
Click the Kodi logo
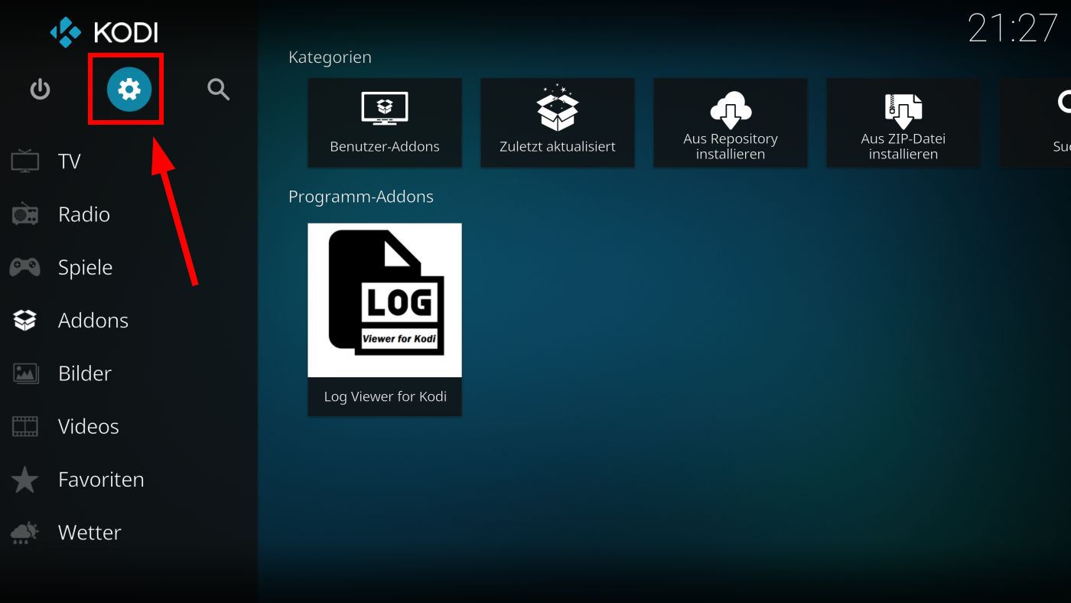(104, 32)
